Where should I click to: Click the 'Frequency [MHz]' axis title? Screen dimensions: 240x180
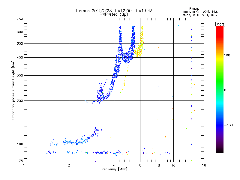114,169
